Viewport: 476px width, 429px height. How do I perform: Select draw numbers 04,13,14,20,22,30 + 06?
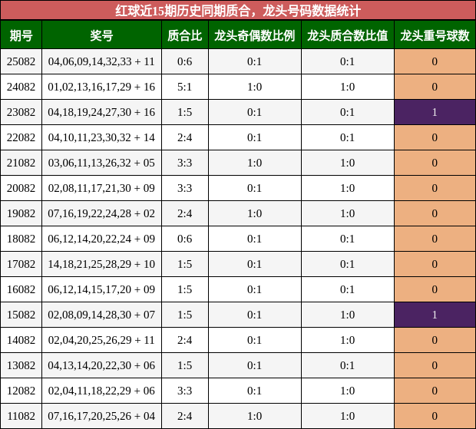point(101,365)
